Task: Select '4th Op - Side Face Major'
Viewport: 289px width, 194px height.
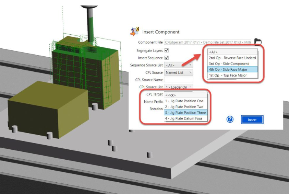Action: coord(233,69)
